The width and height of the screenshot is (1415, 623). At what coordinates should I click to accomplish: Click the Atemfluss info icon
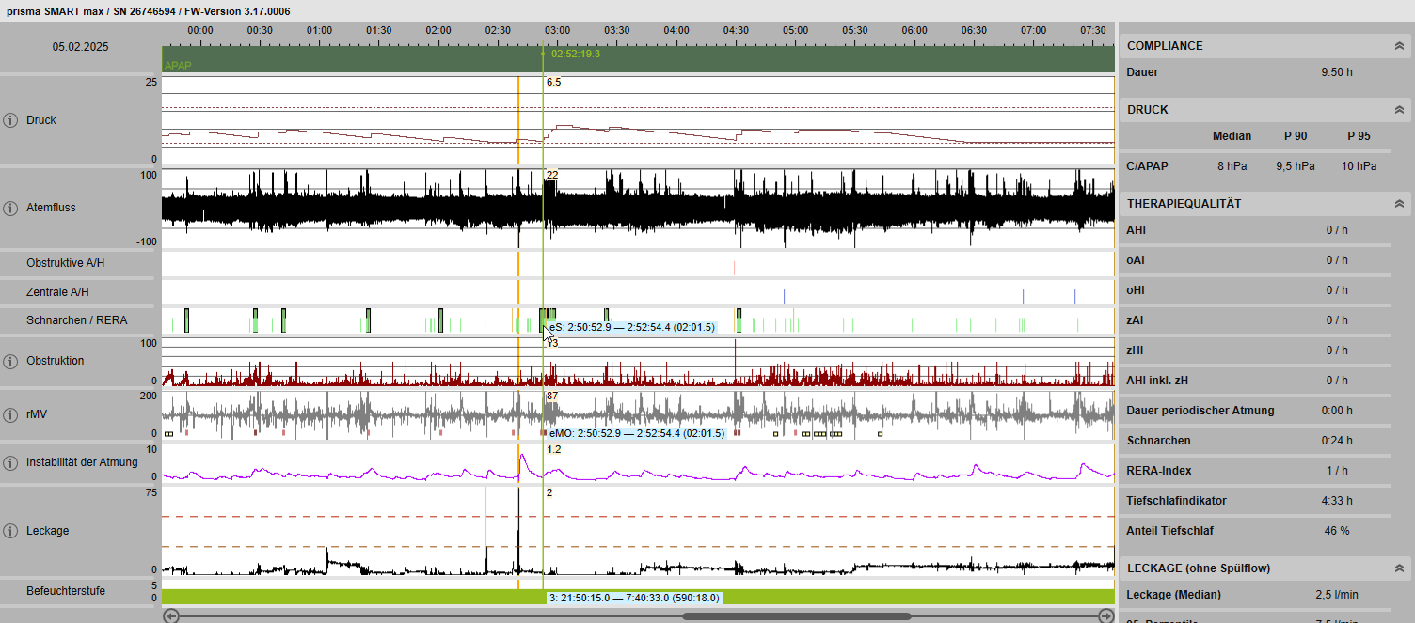coord(10,208)
